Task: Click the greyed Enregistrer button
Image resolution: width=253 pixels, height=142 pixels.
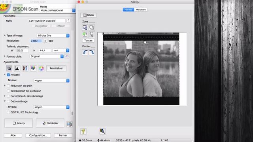Action: [41, 26]
